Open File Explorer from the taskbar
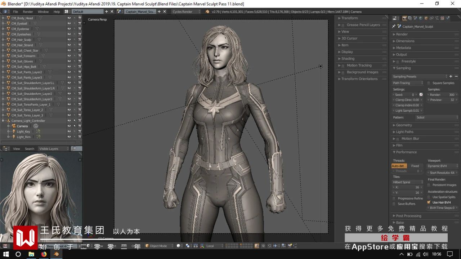Viewport: 461px width, 259px height. coord(31,254)
